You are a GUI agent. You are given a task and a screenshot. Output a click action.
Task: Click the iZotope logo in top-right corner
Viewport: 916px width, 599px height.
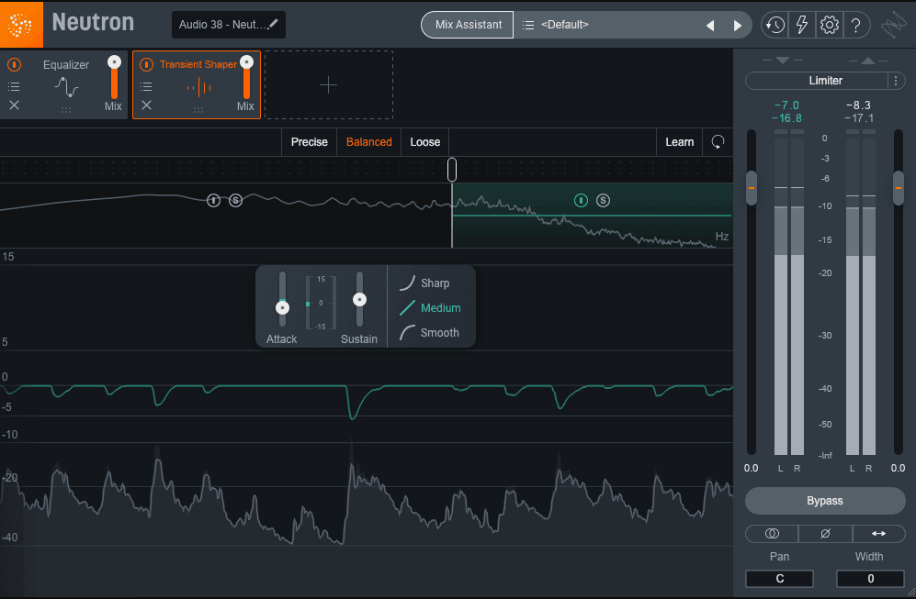tap(893, 25)
